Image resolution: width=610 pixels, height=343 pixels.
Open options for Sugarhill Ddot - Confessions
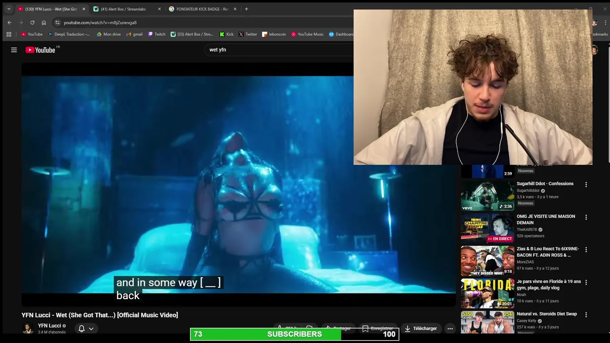coord(586,184)
